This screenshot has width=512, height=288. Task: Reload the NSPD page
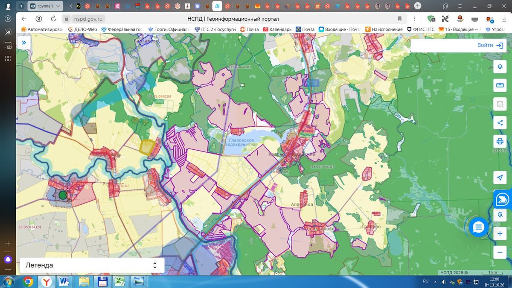click(x=53, y=19)
